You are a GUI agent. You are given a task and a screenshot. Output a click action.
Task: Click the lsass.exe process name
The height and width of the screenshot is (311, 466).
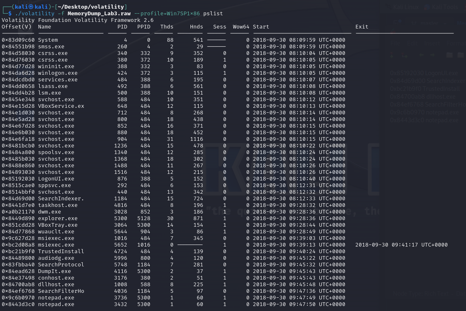tap(53, 86)
